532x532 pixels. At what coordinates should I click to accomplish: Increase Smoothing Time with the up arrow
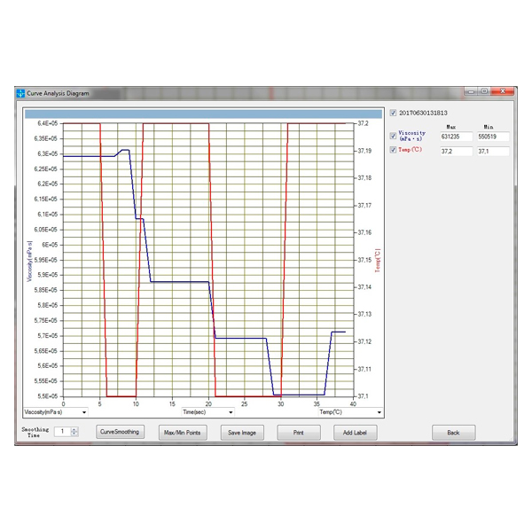click(74, 428)
